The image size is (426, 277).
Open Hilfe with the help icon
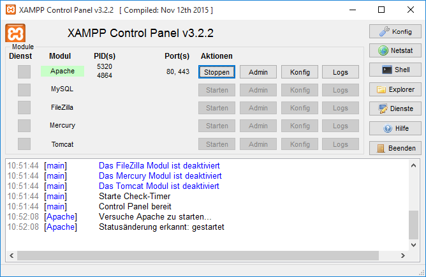tap(395, 128)
